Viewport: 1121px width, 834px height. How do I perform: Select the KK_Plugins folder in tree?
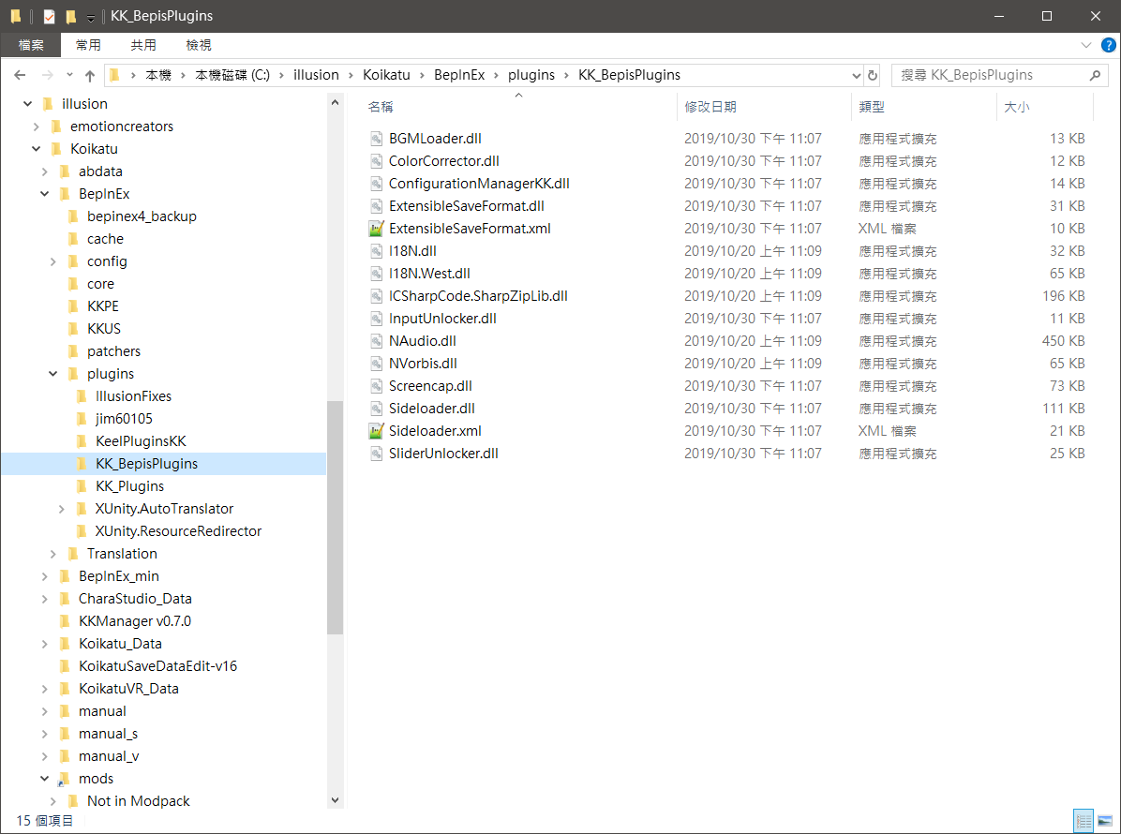pyautogui.click(x=129, y=486)
